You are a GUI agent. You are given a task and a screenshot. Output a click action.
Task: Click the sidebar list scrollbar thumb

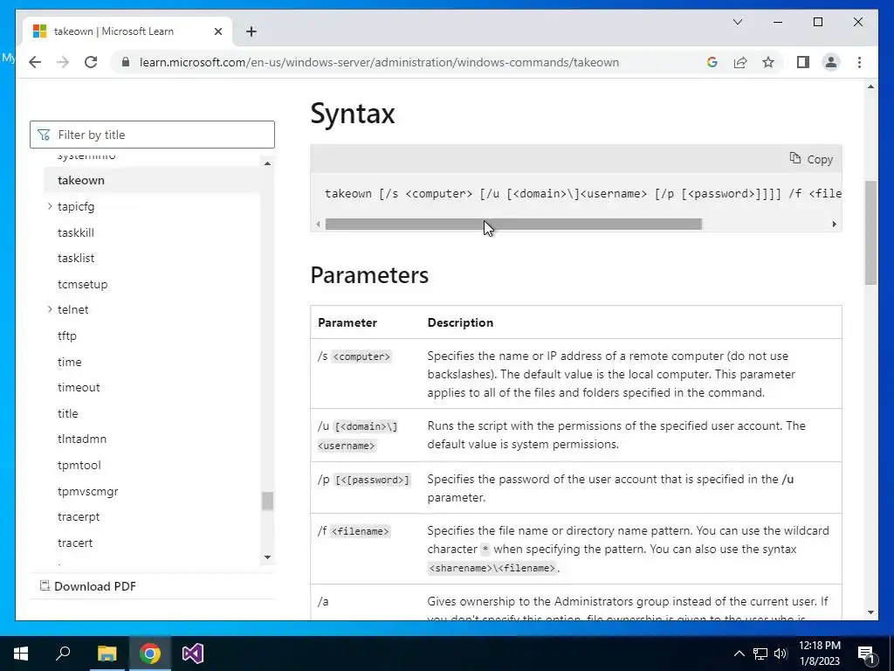267,501
